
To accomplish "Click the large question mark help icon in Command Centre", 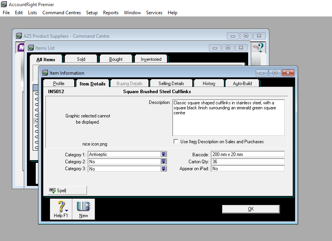I will [x=260, y=47].
